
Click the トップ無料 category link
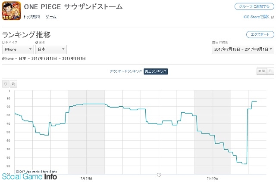(x=31, y=17)
